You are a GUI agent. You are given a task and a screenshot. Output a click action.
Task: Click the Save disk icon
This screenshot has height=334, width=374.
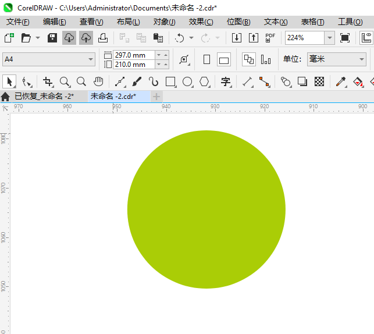(x=52, y=38)
